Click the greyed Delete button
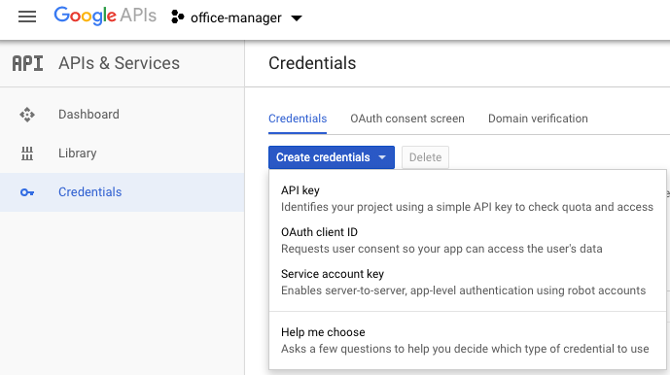670x375 pixels. point(425,157)
